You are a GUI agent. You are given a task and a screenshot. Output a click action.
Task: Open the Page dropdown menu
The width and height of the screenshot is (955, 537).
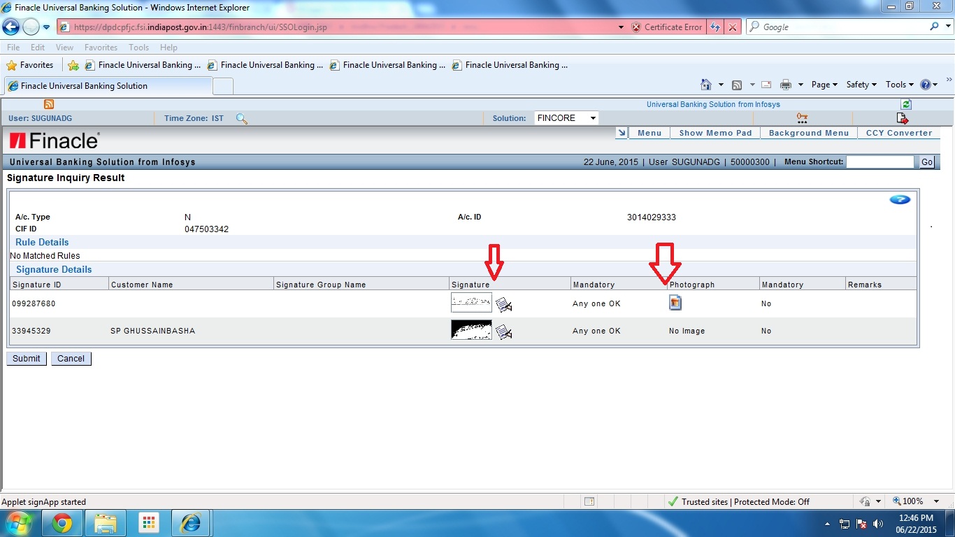click(x=824, y=85)
